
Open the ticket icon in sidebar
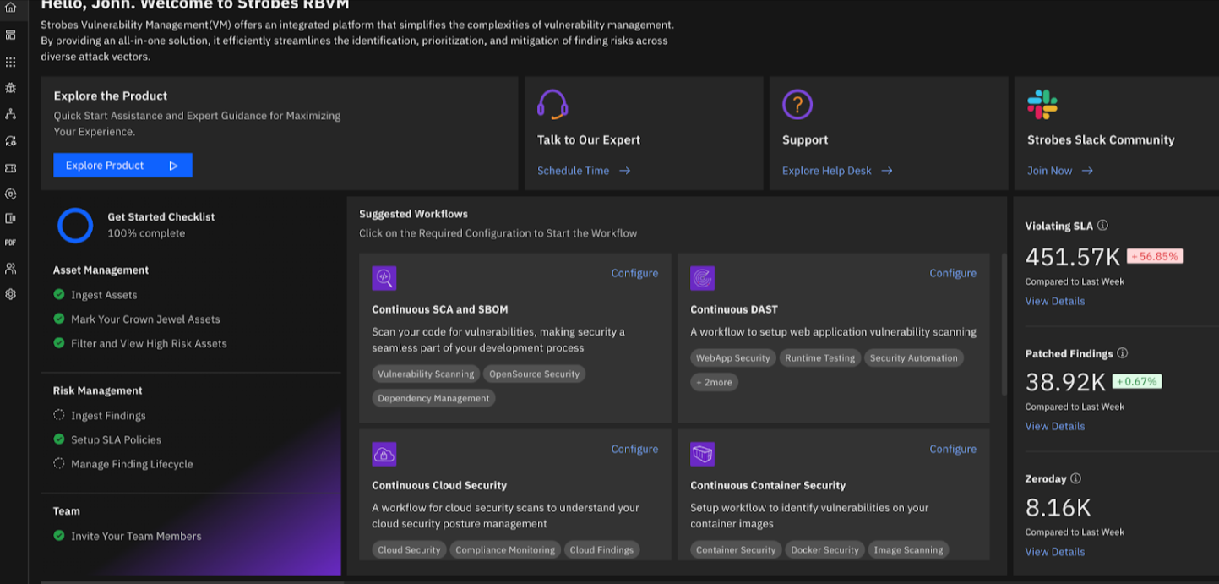tap(10, 168)
